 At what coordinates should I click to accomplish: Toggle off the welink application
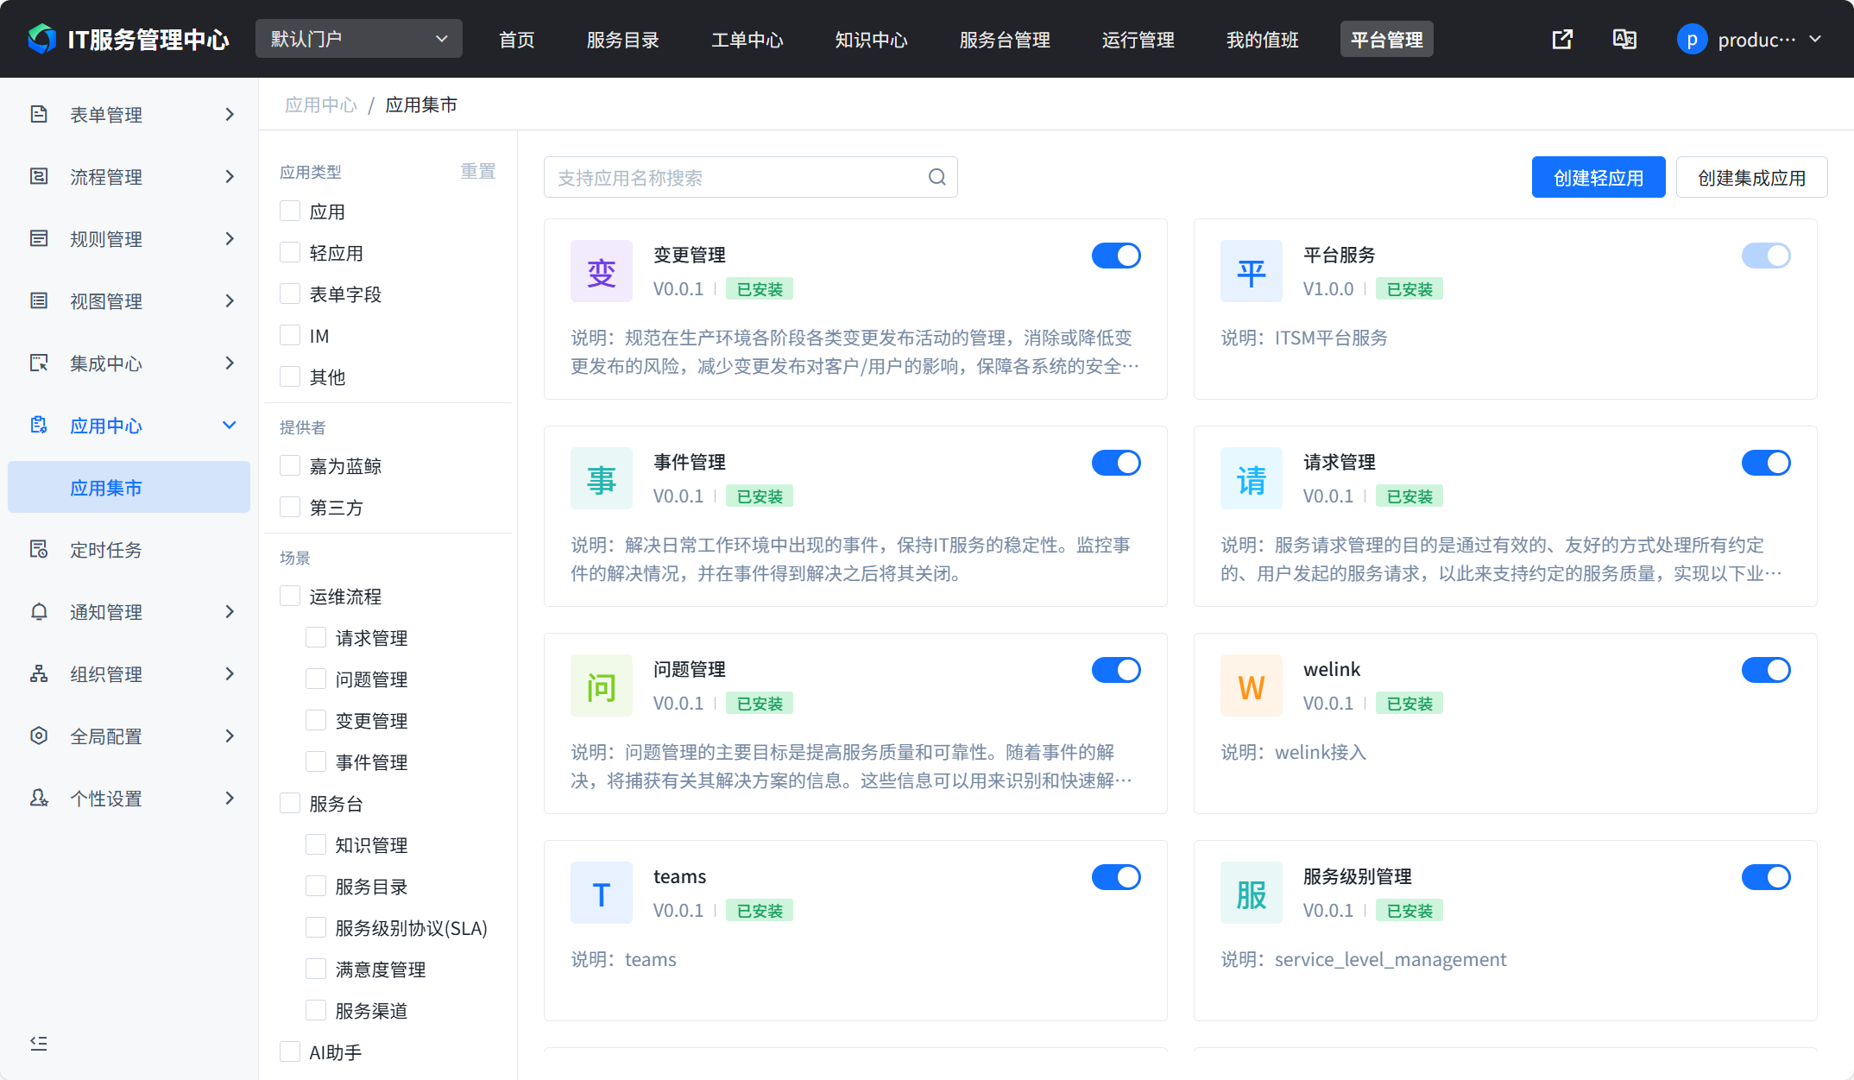1766,670
